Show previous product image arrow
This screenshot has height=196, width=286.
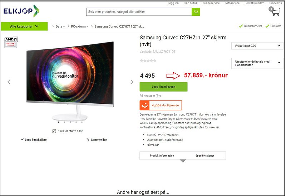9,82
